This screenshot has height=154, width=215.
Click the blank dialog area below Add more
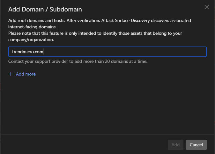(x=107, y=105)
